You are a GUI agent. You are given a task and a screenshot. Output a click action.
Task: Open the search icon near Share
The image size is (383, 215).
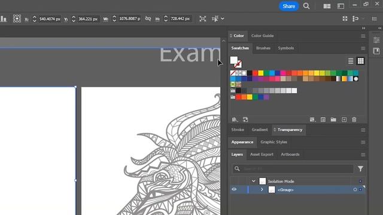306,6
